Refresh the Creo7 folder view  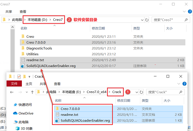(x=147, y=20)
